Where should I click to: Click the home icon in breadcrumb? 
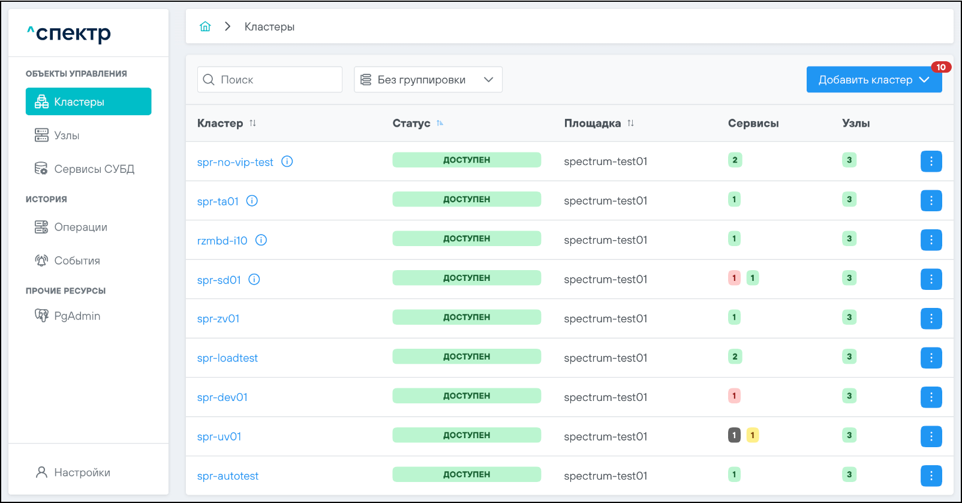205,26
